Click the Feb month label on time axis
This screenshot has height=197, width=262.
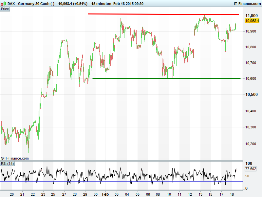tap(105, 194)
